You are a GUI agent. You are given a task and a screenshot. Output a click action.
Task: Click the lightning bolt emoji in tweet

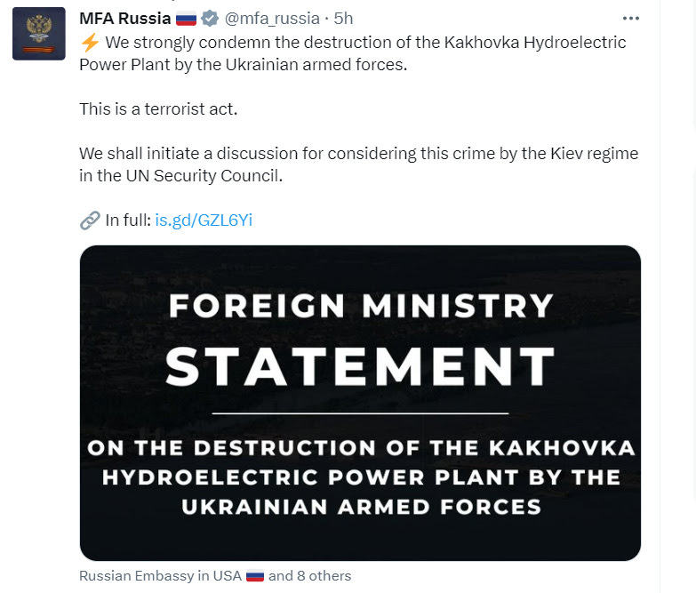[x=90, y=43]
